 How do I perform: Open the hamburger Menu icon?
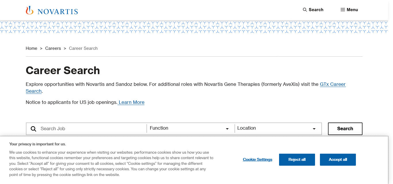(343, 10)
